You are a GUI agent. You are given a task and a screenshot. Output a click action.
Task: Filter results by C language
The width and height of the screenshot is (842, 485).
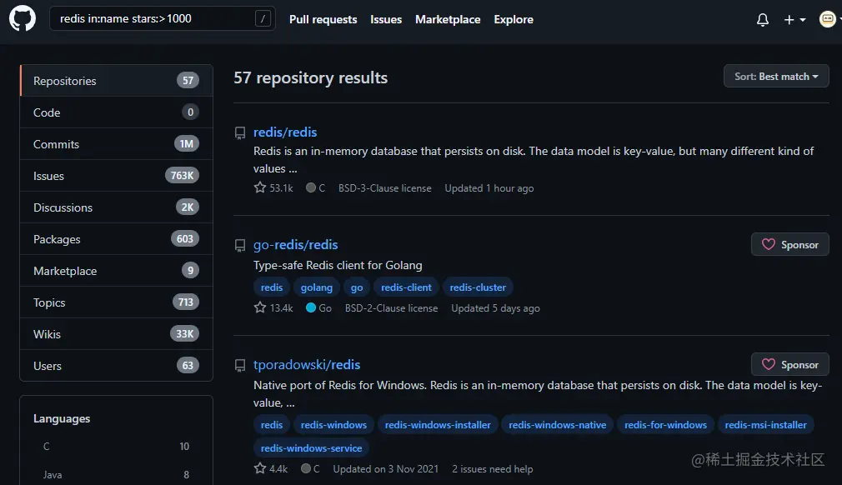(117, 447)
